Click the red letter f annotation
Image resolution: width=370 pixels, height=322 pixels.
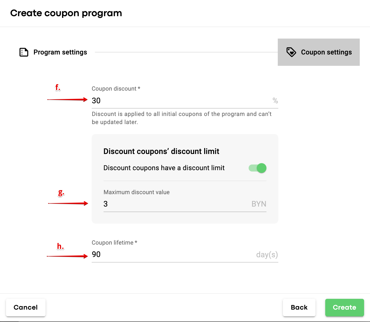coord(58,87)
